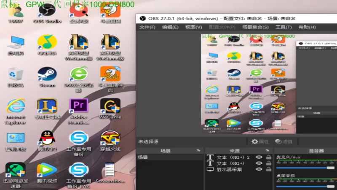This screenshot has height=190, width=337.
Task: Hide the 显示器采集 source via its eye icon
Action: click(x=259, y=169)
